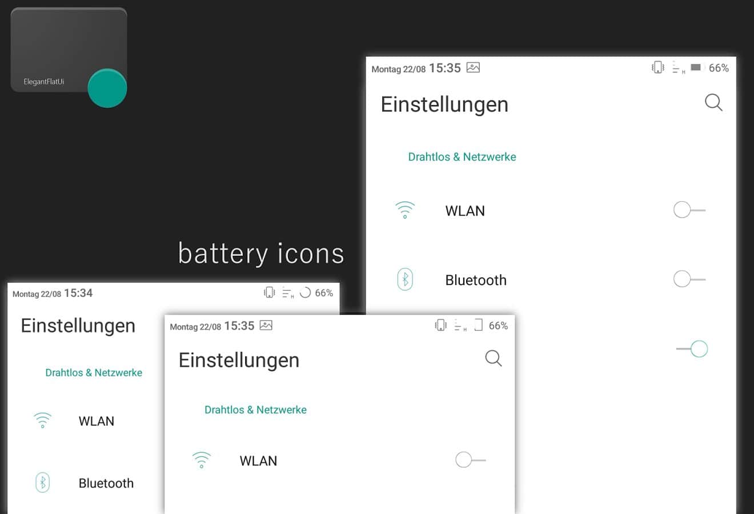754x514 pixels.
Task: Click the teal circle on the ElegantFlatUi card
Action: point(107,88)
